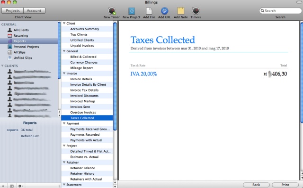Collapse the General report group

64,51
